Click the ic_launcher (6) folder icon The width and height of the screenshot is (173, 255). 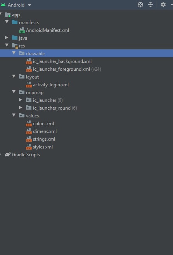29,100
